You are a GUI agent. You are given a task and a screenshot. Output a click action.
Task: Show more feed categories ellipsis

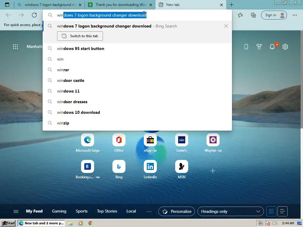[x=149, y=212]
